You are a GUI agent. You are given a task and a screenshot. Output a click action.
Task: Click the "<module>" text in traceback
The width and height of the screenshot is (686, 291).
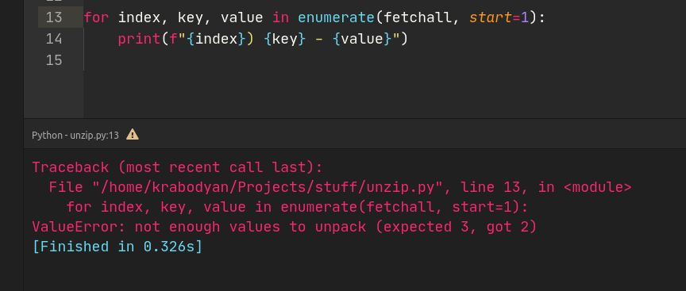[x=598, y=187]
